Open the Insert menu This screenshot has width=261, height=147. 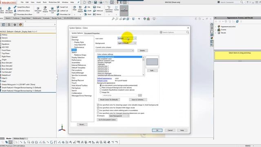38,2
